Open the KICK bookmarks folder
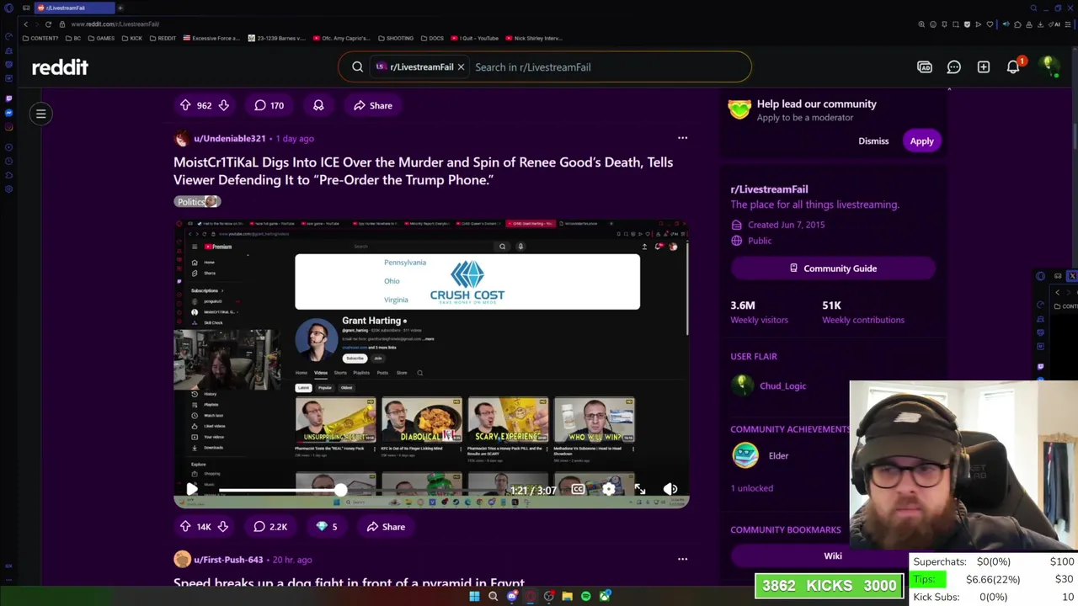This screenshot has width=1078, height=606. tap(132, 38)
